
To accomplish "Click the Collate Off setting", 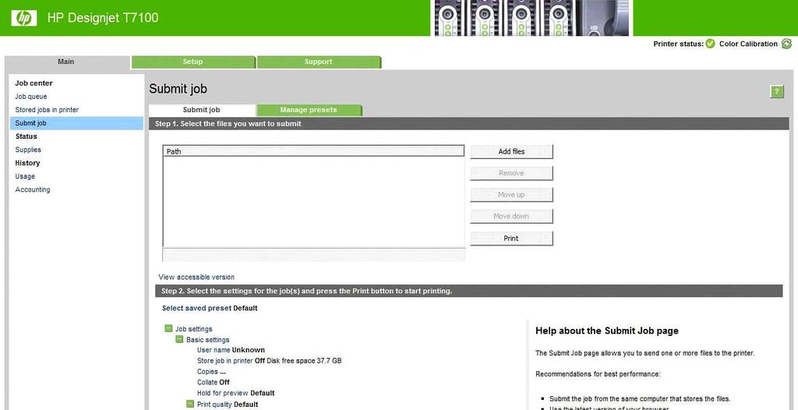I will (214, 382).
